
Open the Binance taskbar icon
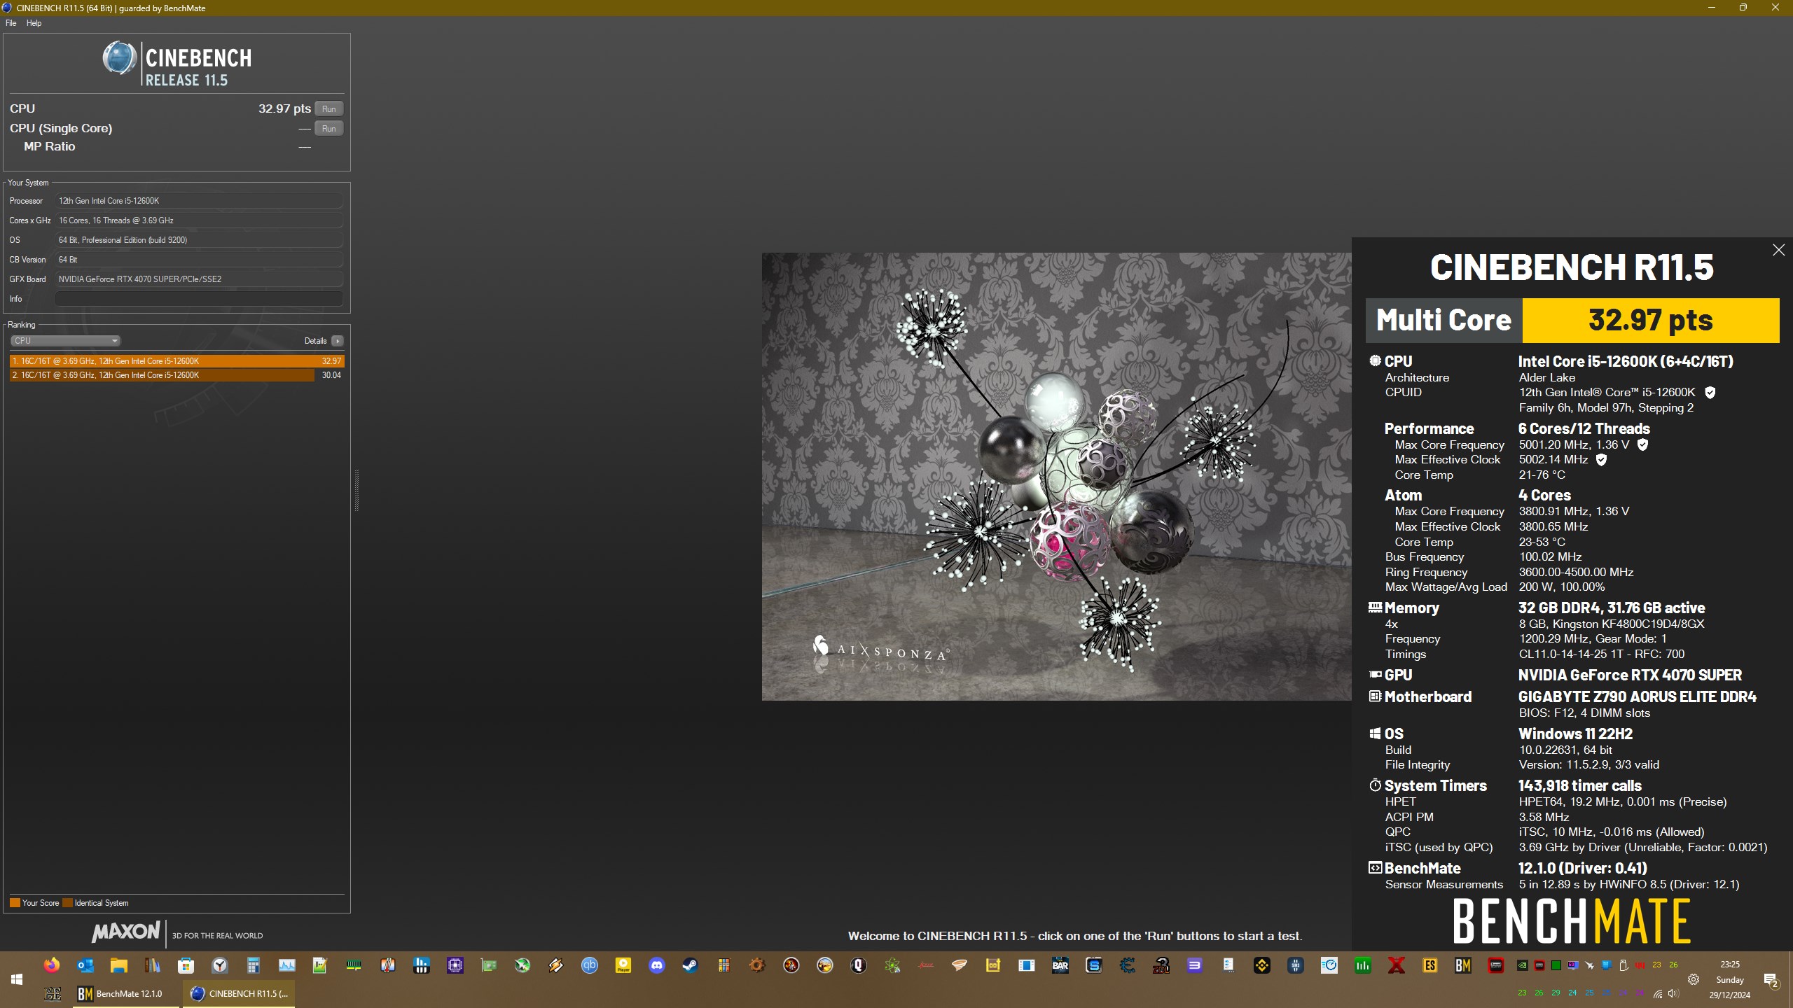click(x=1262, y=966)
